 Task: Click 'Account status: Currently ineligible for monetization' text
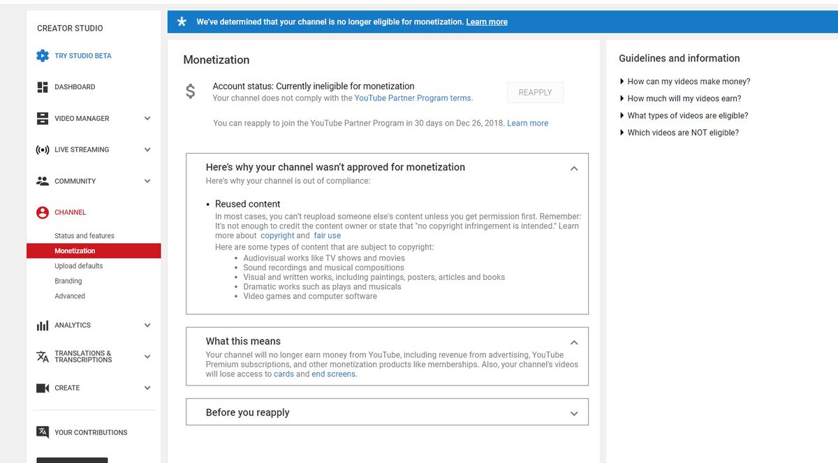(x=314, y=87)
